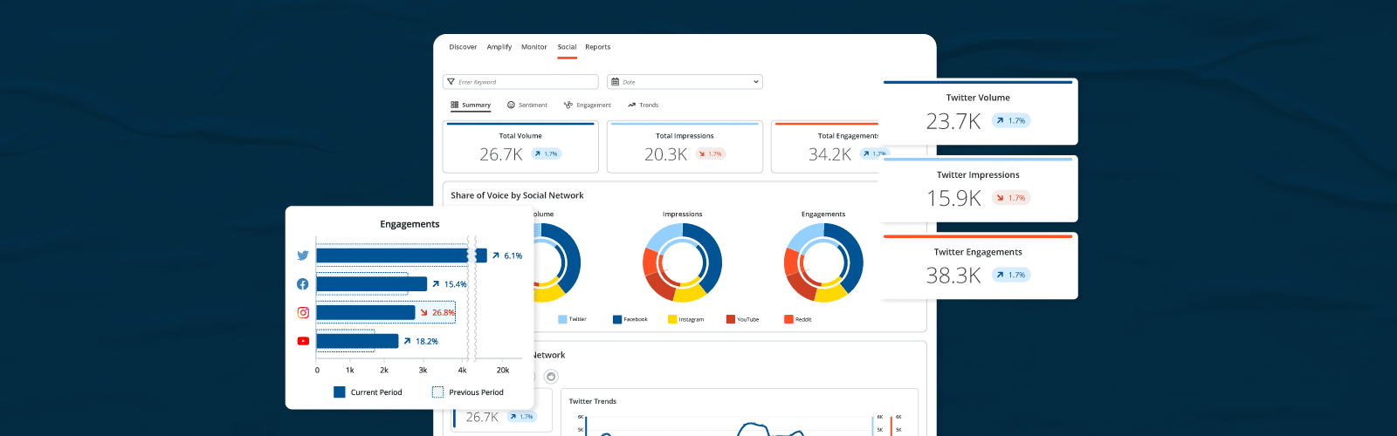
Task: Click the Facebook icon in Engagements chart
Action: point(303,284)
